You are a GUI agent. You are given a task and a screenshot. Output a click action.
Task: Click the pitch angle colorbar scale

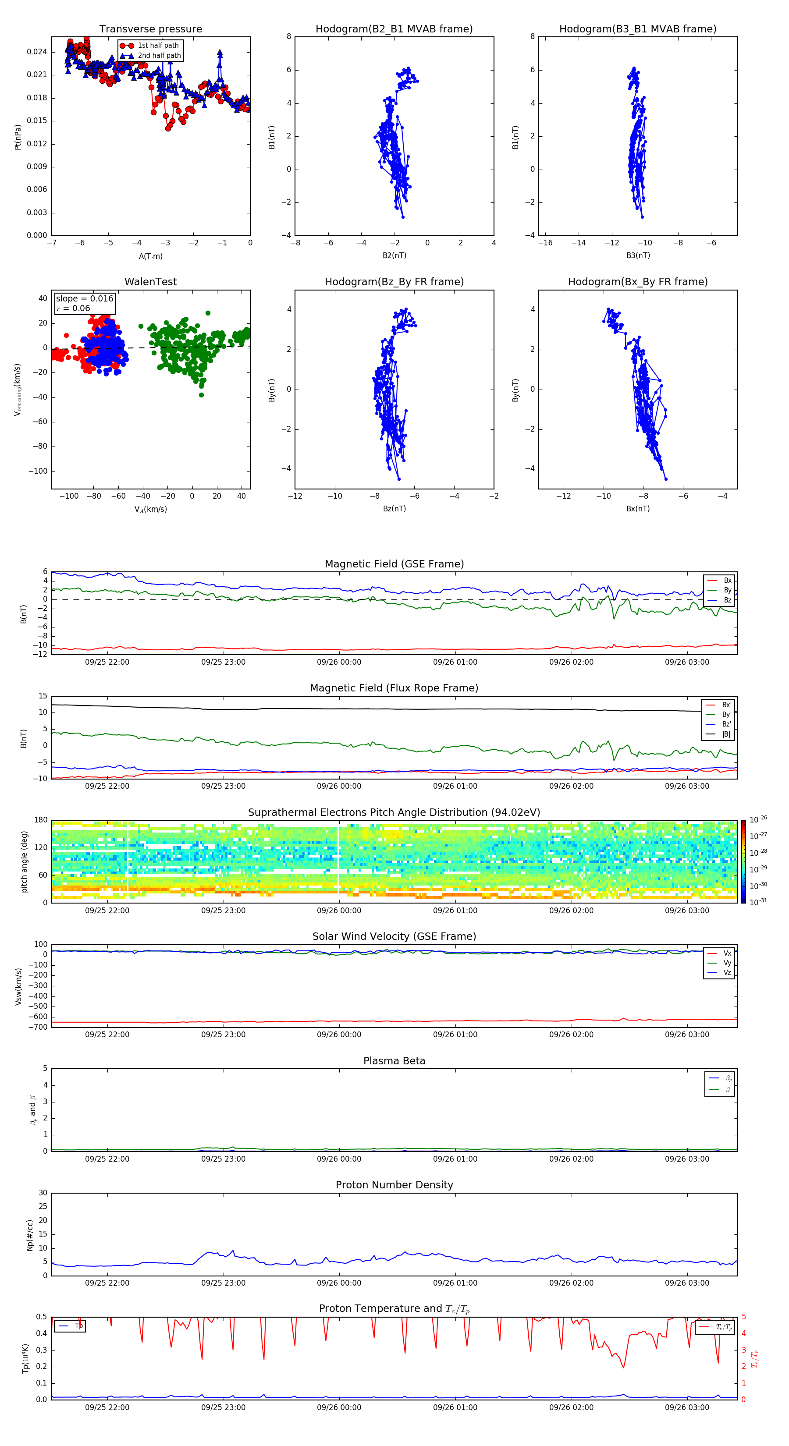[x=743, y=861]
